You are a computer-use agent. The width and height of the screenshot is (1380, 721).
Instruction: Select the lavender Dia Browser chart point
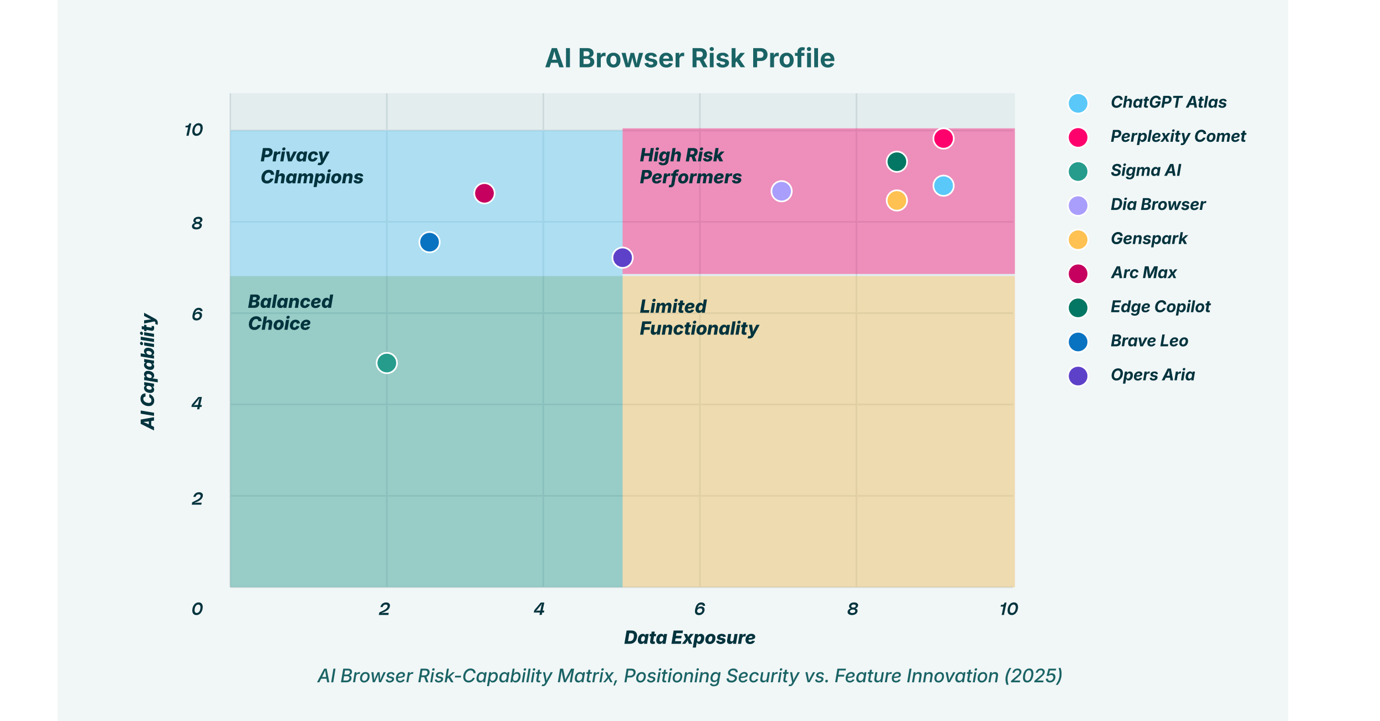tap(781, 192)
